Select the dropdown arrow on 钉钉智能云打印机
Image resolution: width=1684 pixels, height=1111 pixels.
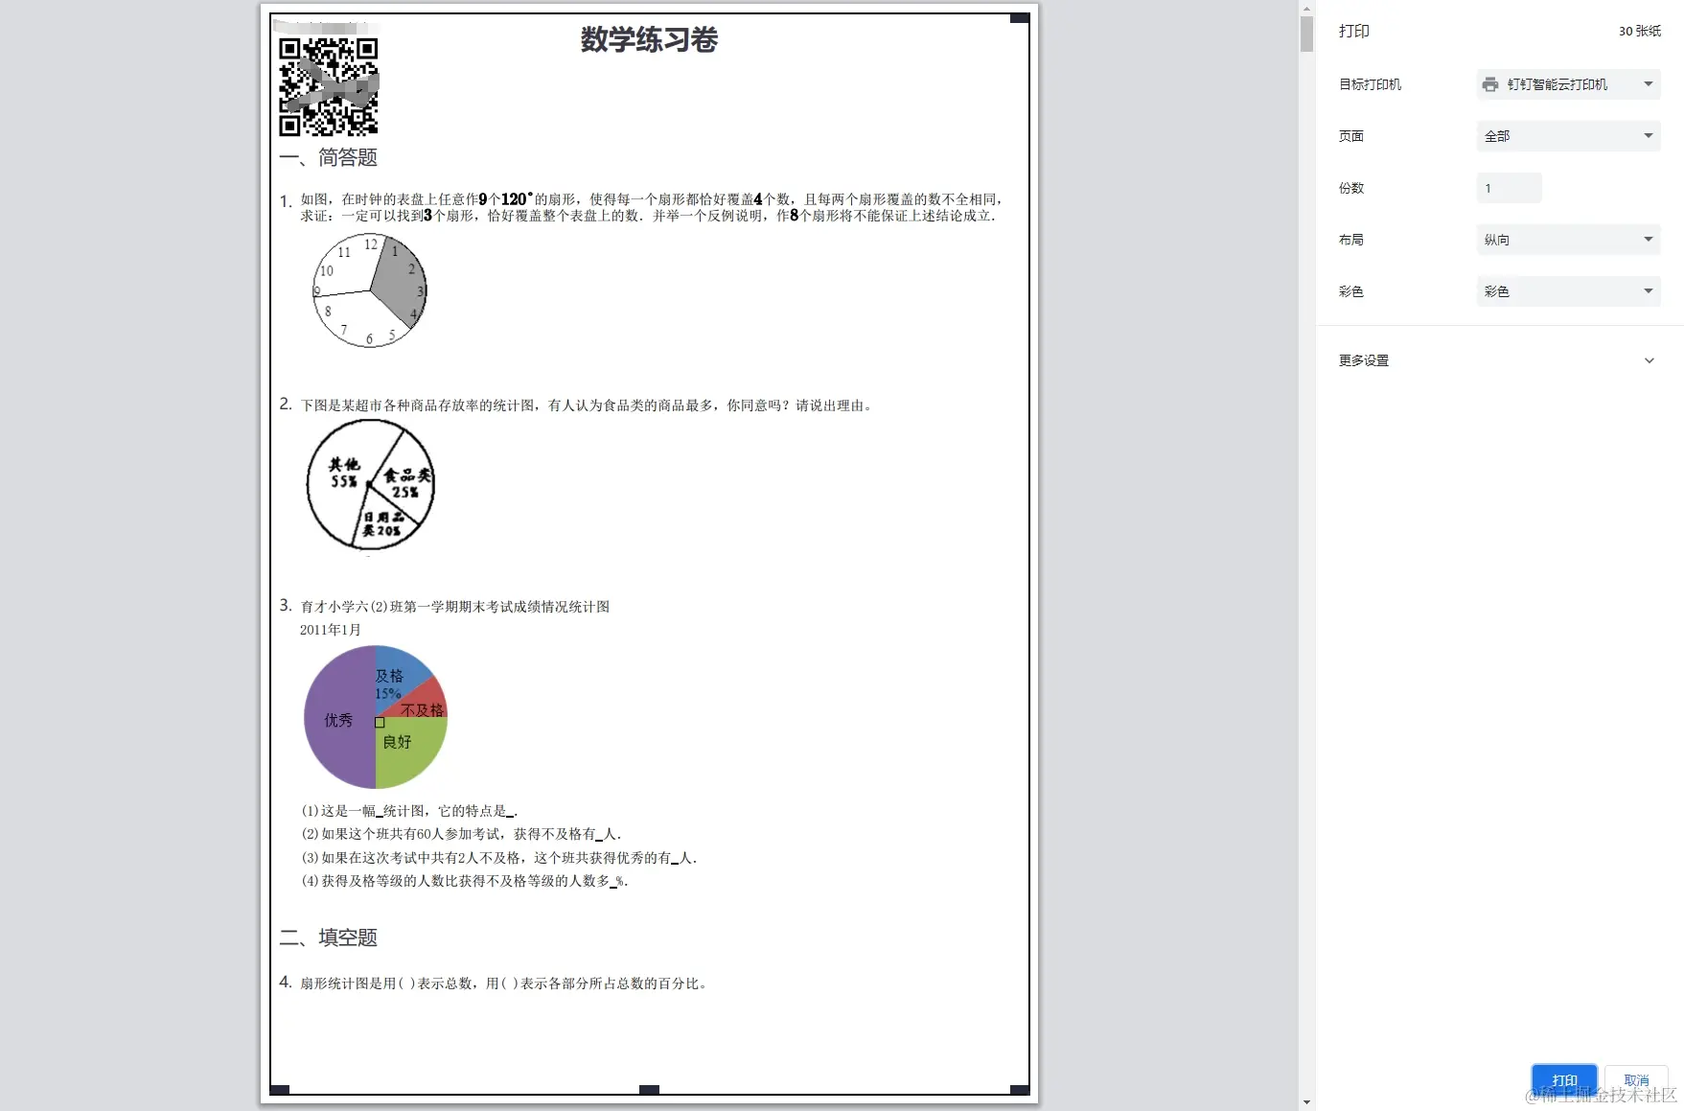(1648, 84)
